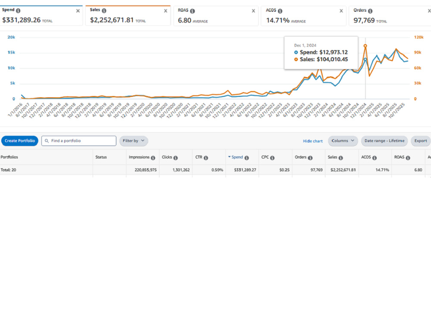Image resolution: width=431 pixels, height=323 pixels.
Task: Click the info icon beside Spend metric card
Action: point(18,10)
